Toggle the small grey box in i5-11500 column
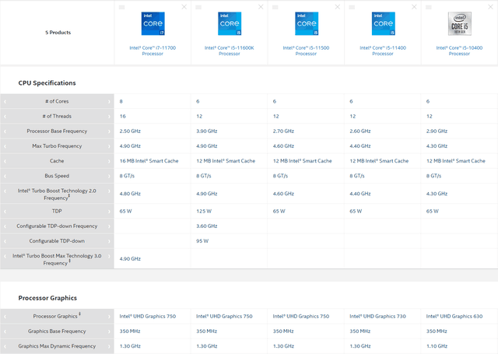The width and height of the screenshot is (498, 354). (275, 7)
